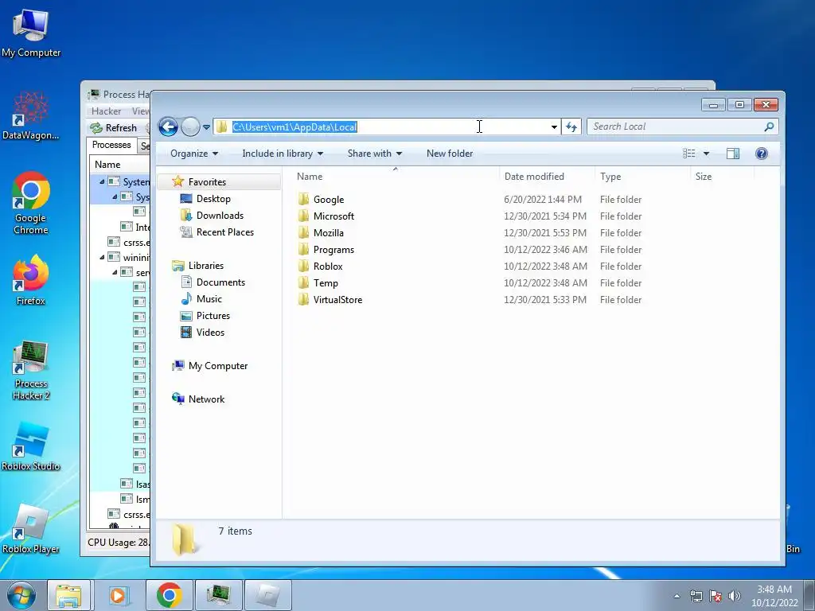The height and width of the screenshot is (611, 815).
Task: Click the Explorer Back arrow button
Action: coord(169,126)
